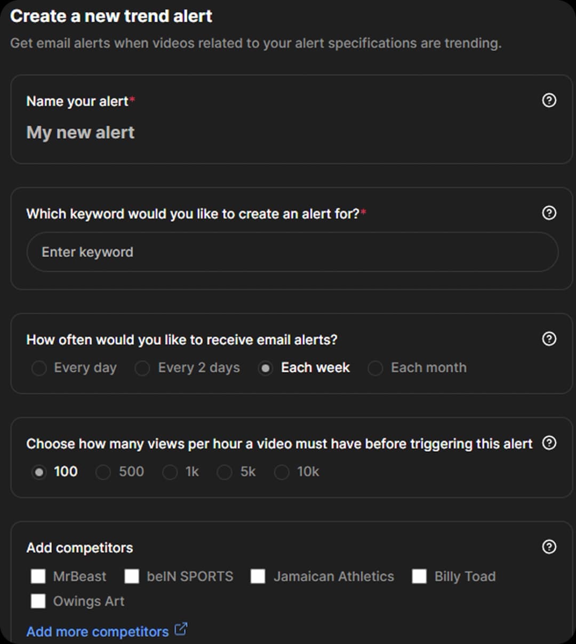Select the 1k views per hour option
The height and width of the screenshot is (644, 576).
170,472
